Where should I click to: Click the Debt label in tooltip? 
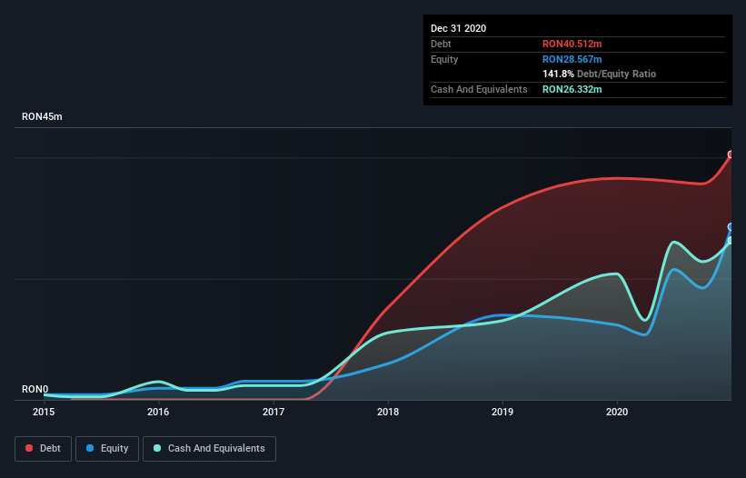point(441,44)
